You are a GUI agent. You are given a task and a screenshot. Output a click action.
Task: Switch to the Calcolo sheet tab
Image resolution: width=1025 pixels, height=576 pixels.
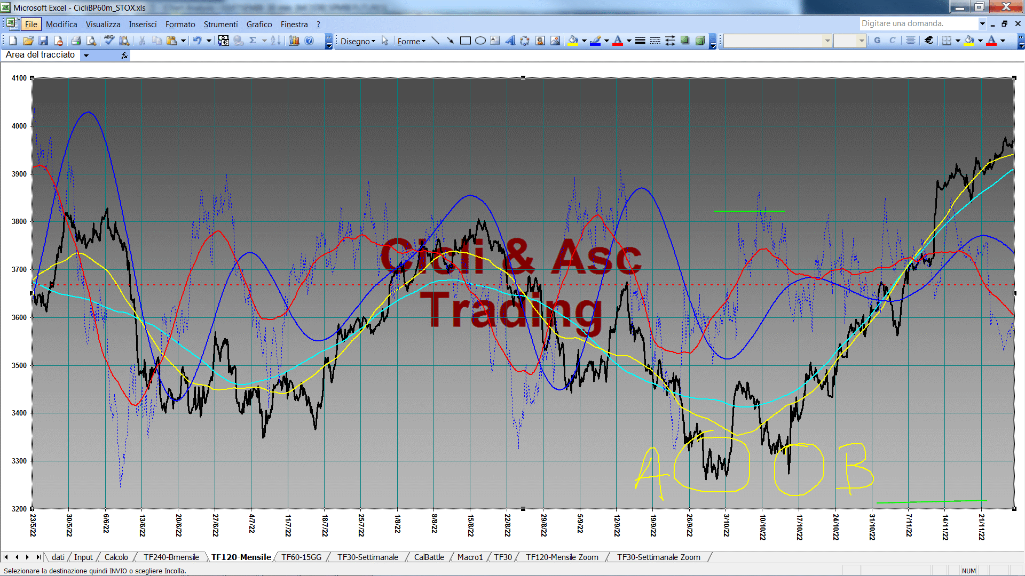pyautogui.click(x=116, y=557)
